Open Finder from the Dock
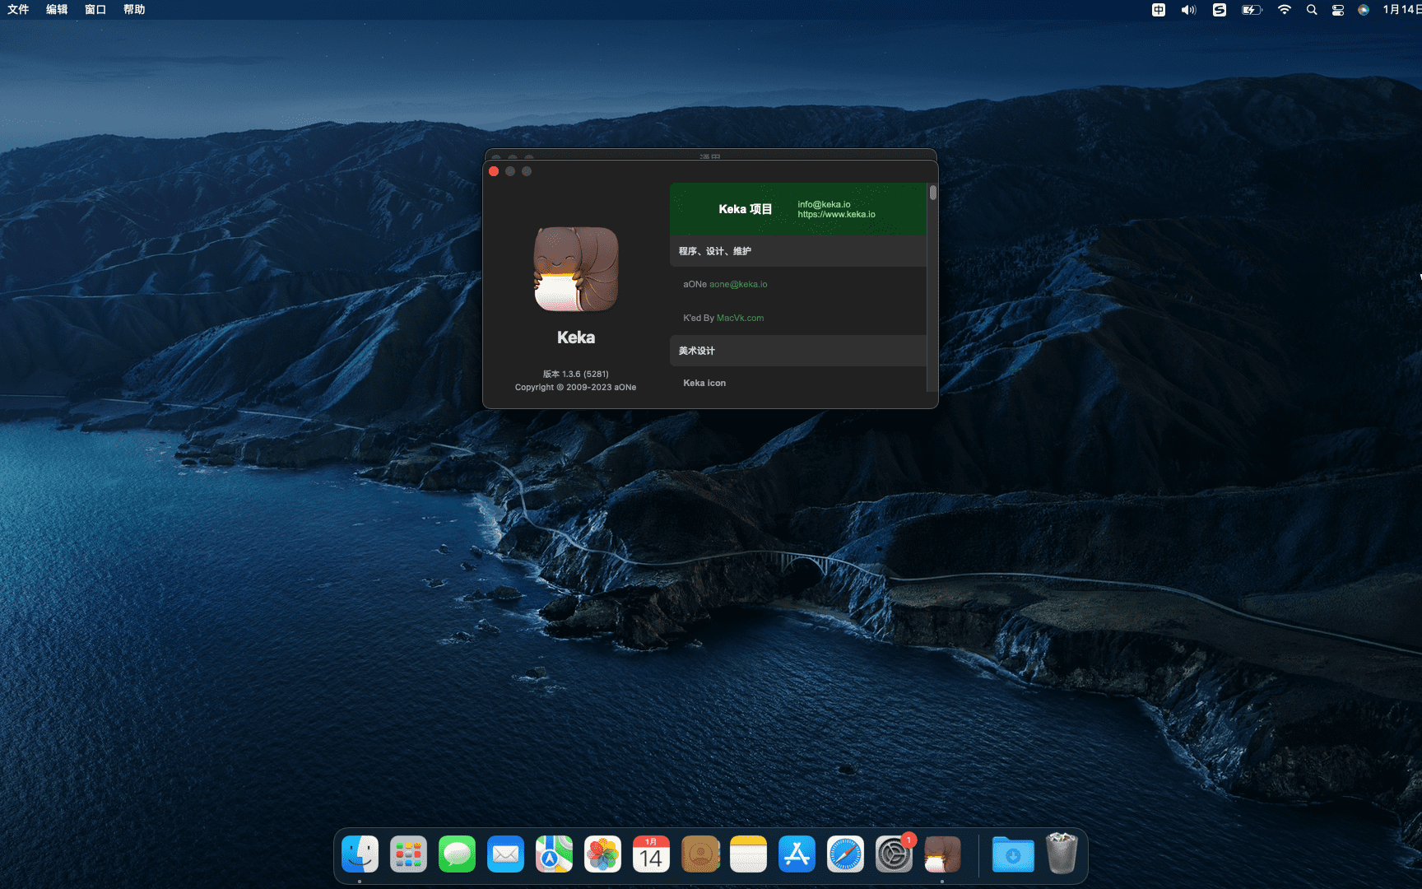Image resolution: width=1422 pixels, height=889 pixels. [x=360, y=854]
